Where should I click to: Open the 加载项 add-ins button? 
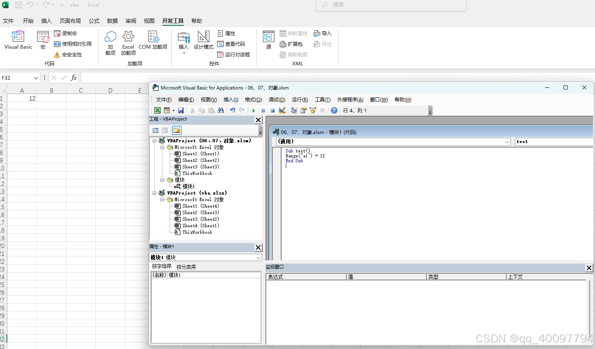110,43
